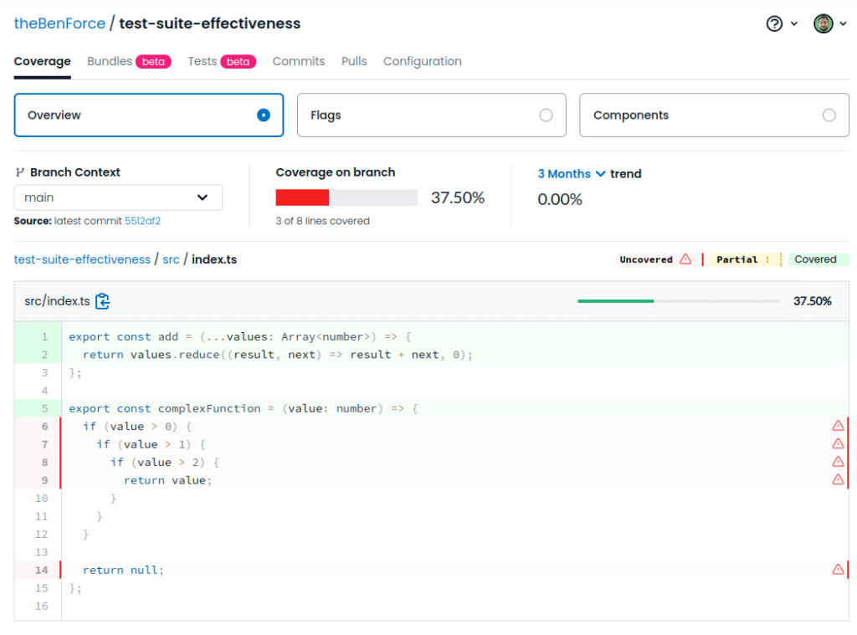857x635 pixels.
Task: Click the branch icon beside Branch Context
Action: [20, 172]
